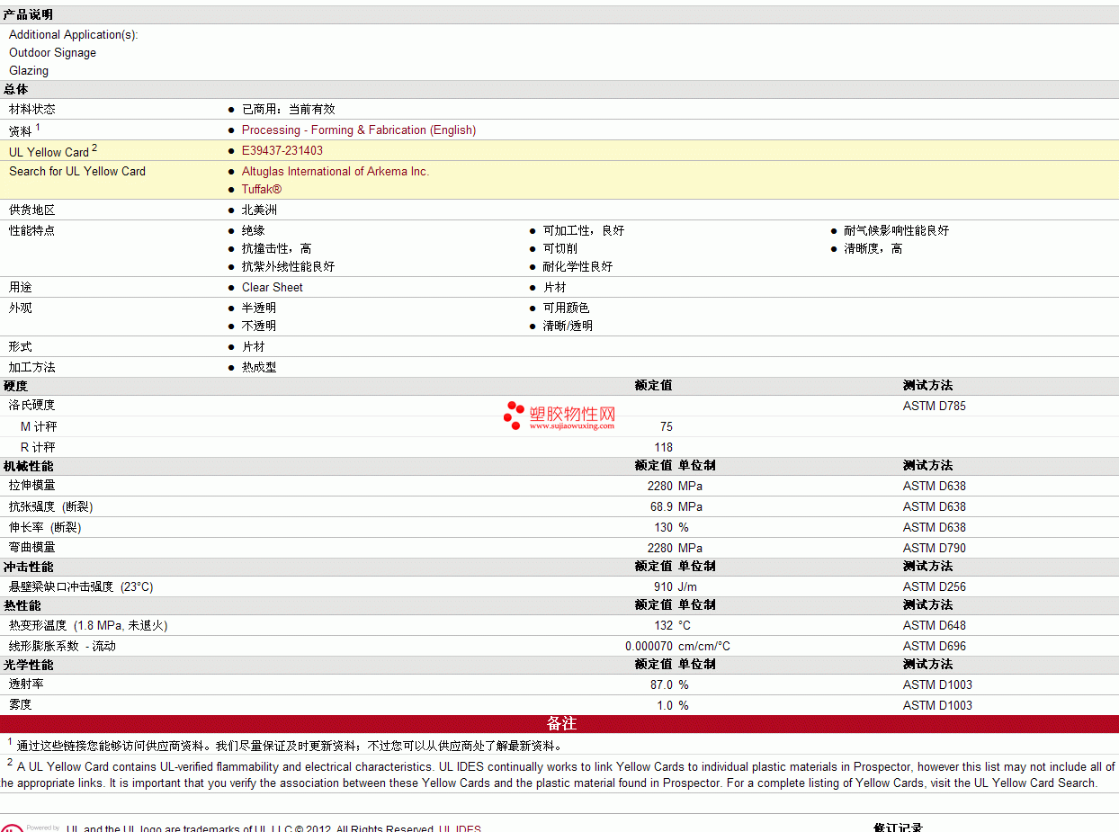Open the Tuffak® yellow card search link
This screenshot has width=1119, height=832.
point(261,190)
